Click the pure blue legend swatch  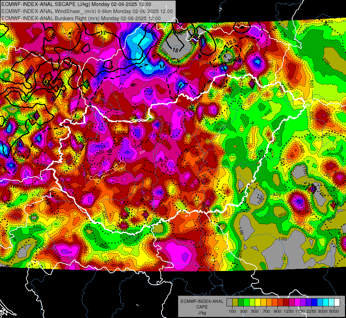click(315, 302)
